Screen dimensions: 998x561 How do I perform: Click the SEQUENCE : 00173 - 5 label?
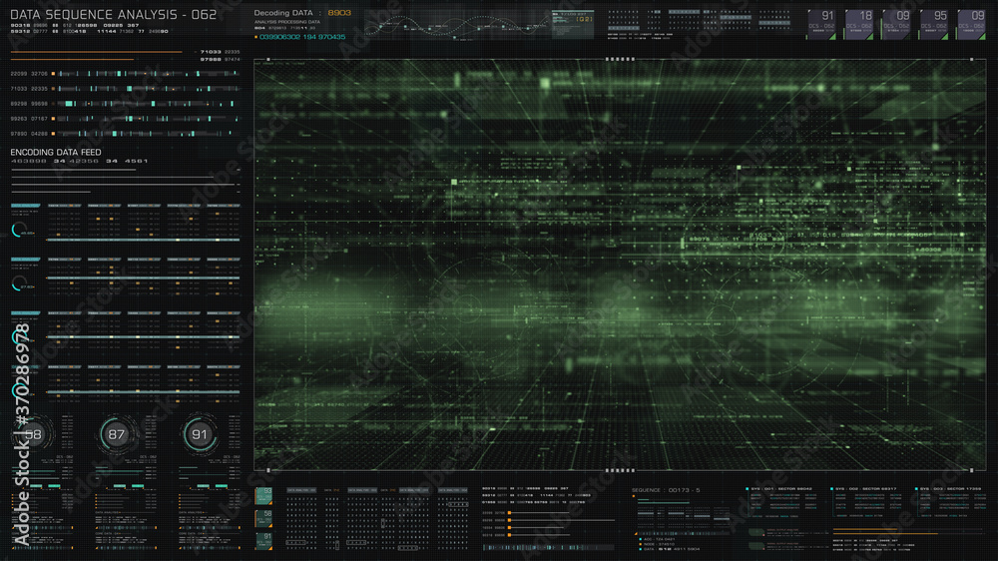pos(665,490)
